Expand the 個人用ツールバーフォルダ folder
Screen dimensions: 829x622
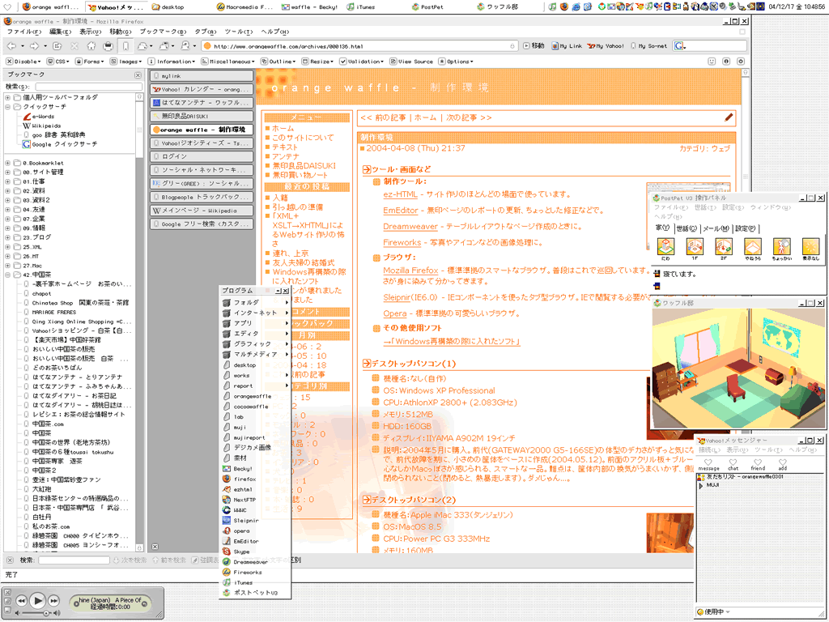tap(8, 97)
